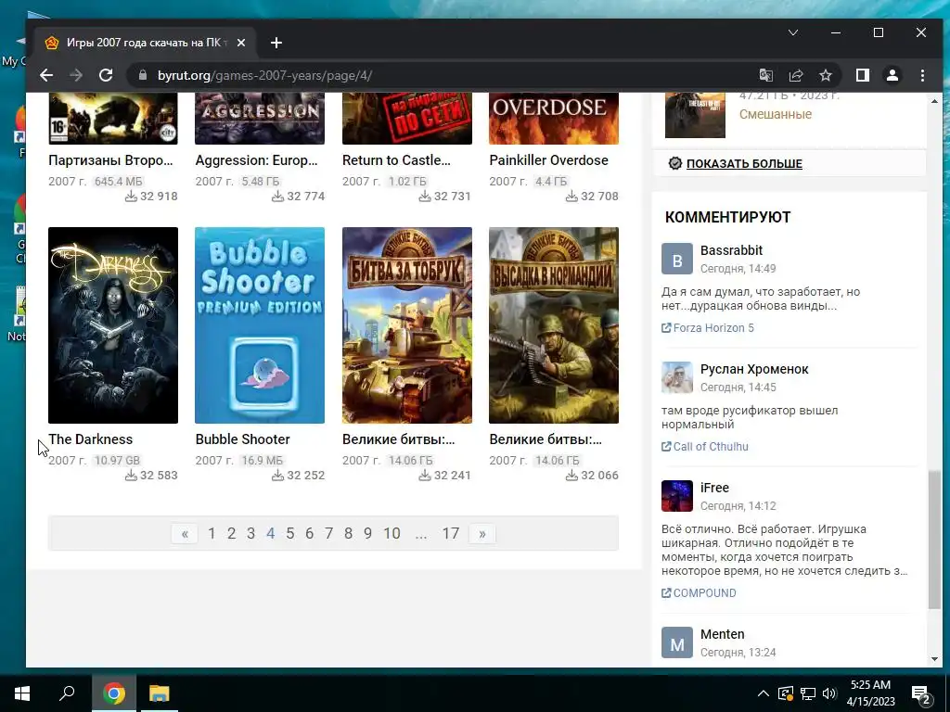Open new tab with plus button
The width and height of the screenshot is (950, 712).
pyautogui.click(x=276, y=43)
